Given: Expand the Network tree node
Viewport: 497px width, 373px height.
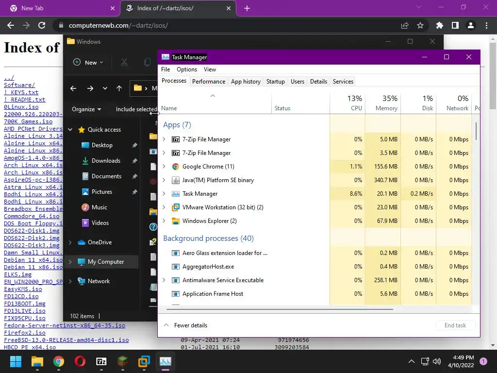Looking at the screenshot, I should coord(70,281).
